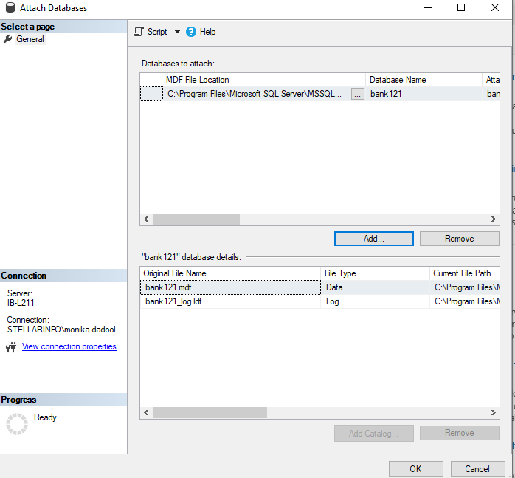
Task: Open View connection properties link
Action: pos(69,346)
